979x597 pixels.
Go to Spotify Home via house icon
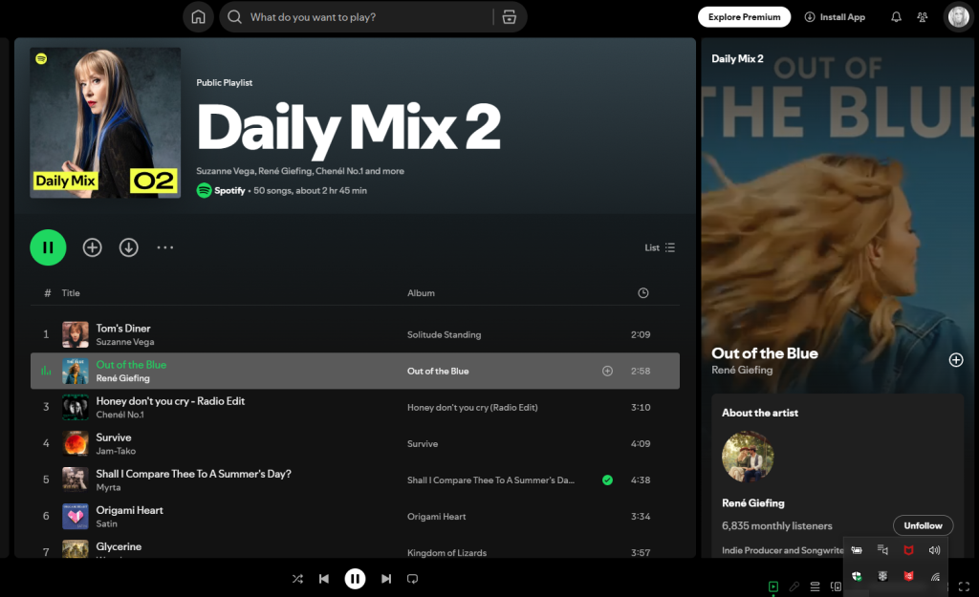(198, 17)
